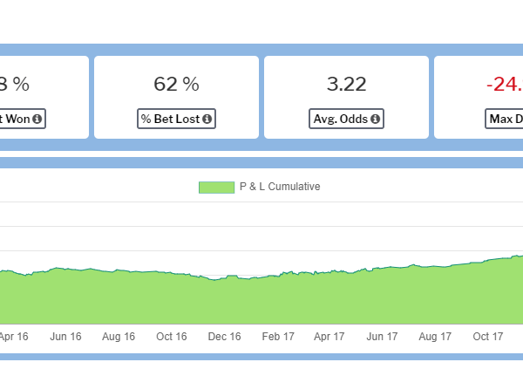Click the Aug 17 axis label
Viewport: 523px width, 369px height.
coord(435,336)
